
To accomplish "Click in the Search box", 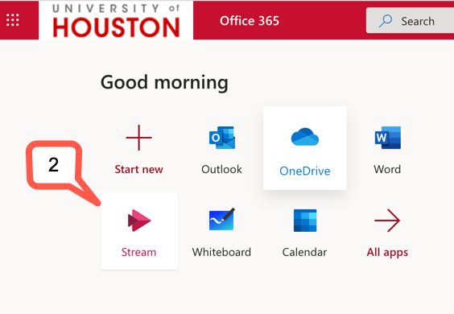I will pyautogui.click(x=410, y=21).
